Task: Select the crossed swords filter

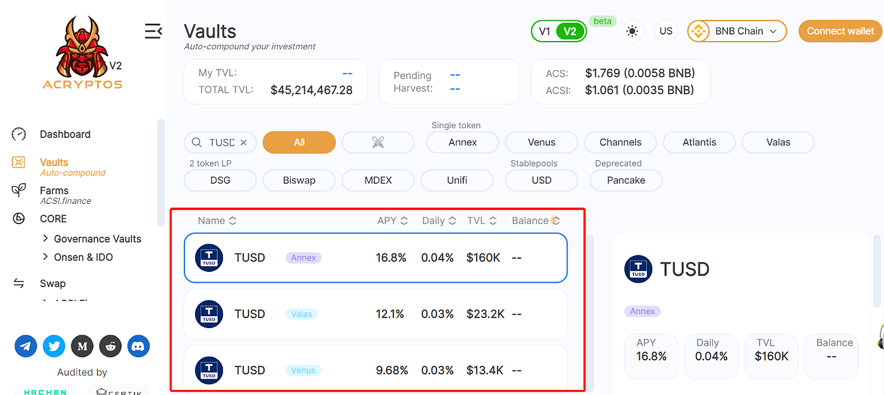Action: coord(378,143)
